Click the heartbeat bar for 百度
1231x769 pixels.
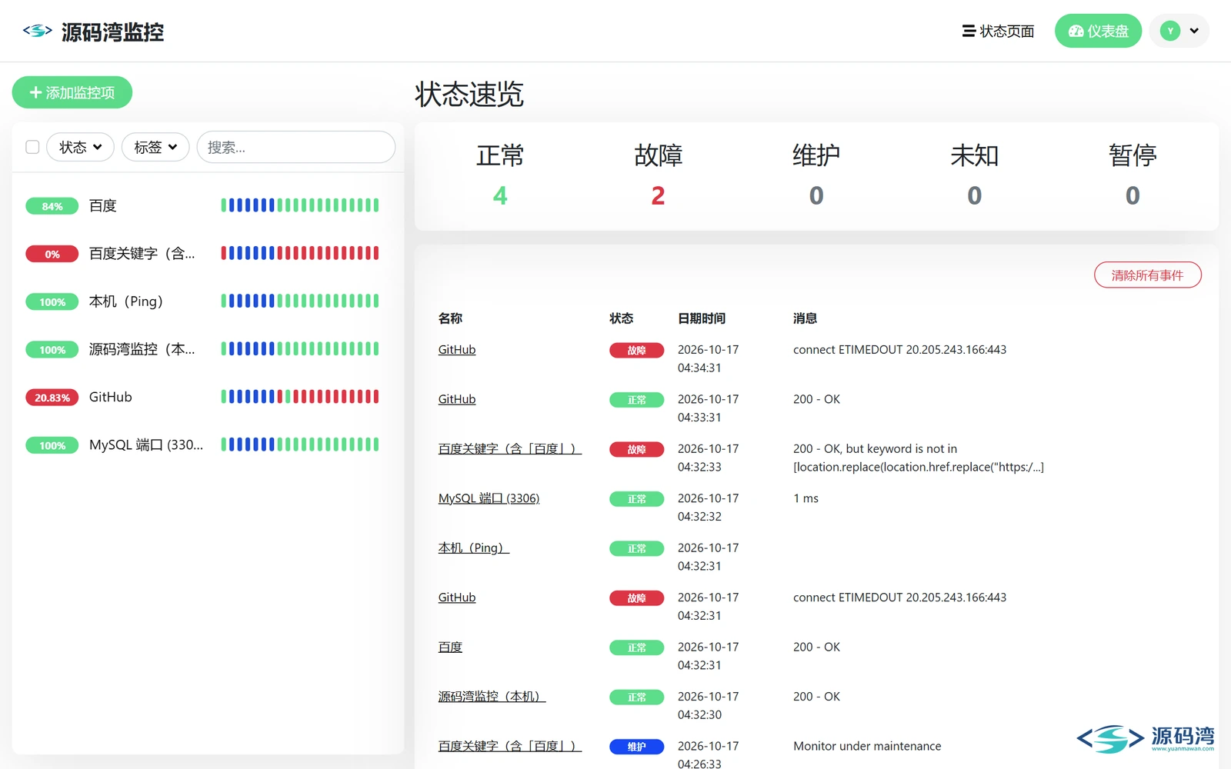tap(300, 205)
